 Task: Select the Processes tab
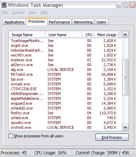click(x=36, y=21)
